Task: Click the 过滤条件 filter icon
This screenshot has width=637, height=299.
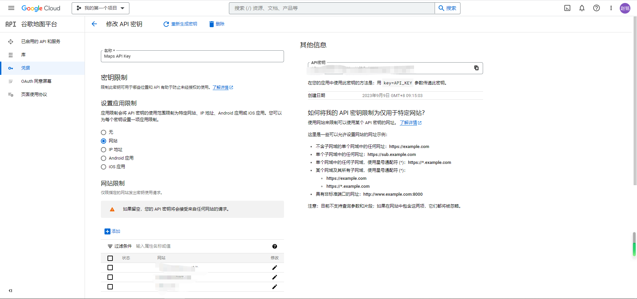Action: point(110,246)
